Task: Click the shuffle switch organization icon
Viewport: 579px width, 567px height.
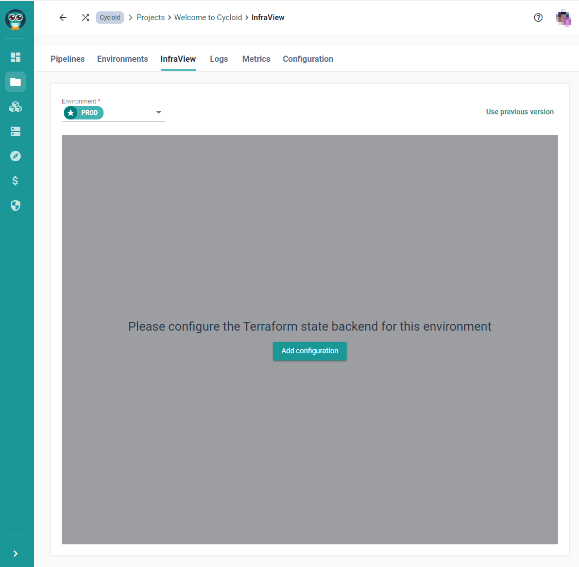Action: [x=86, y=18]
